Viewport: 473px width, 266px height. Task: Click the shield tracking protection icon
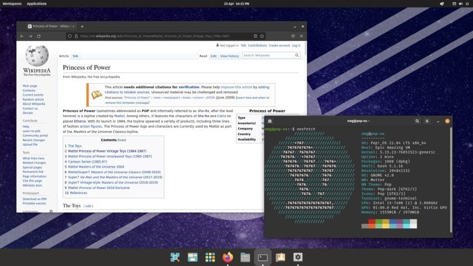click(70, 36)
